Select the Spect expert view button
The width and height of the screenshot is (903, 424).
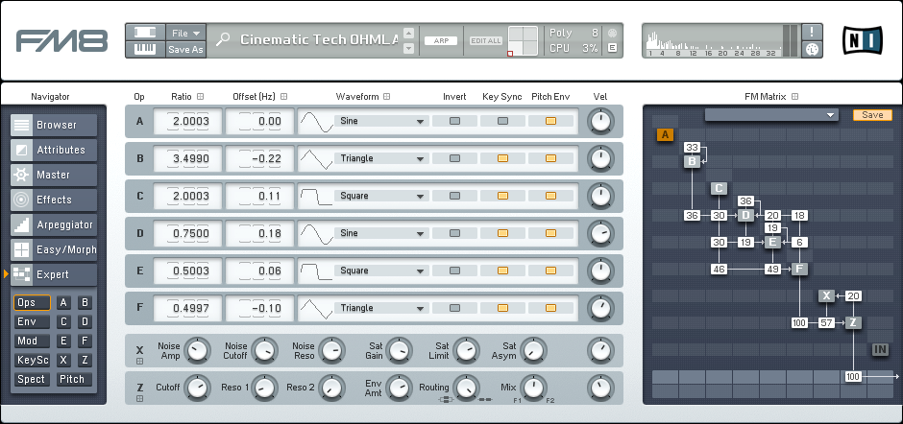33,379
